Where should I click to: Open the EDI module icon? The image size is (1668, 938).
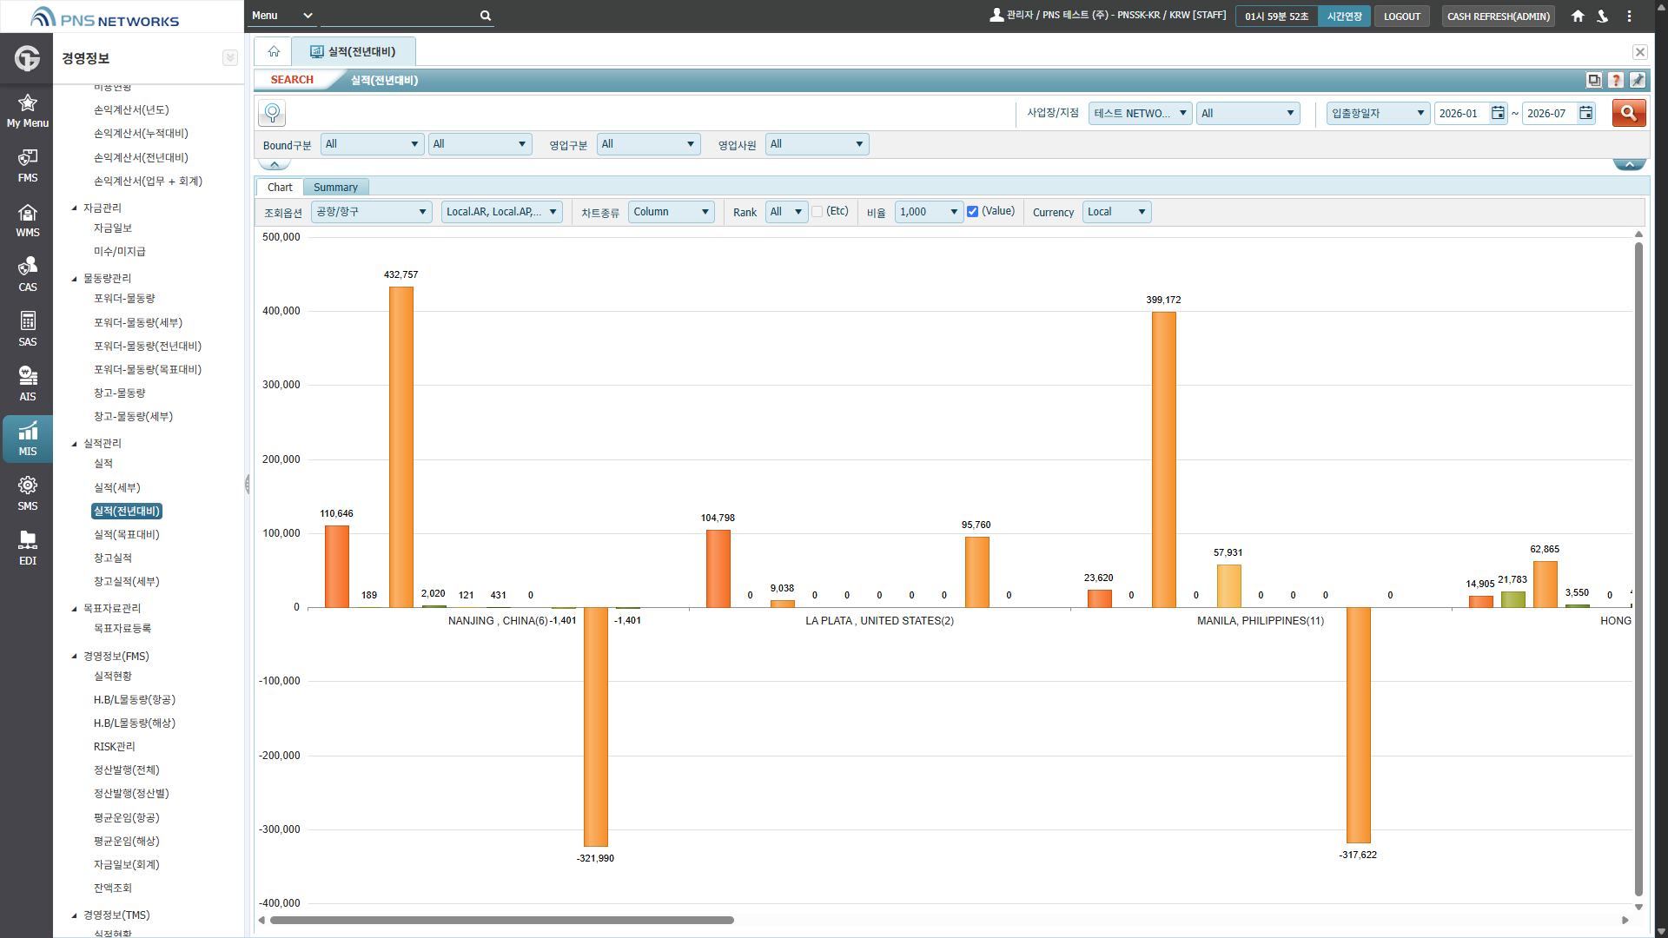(27, 549)
